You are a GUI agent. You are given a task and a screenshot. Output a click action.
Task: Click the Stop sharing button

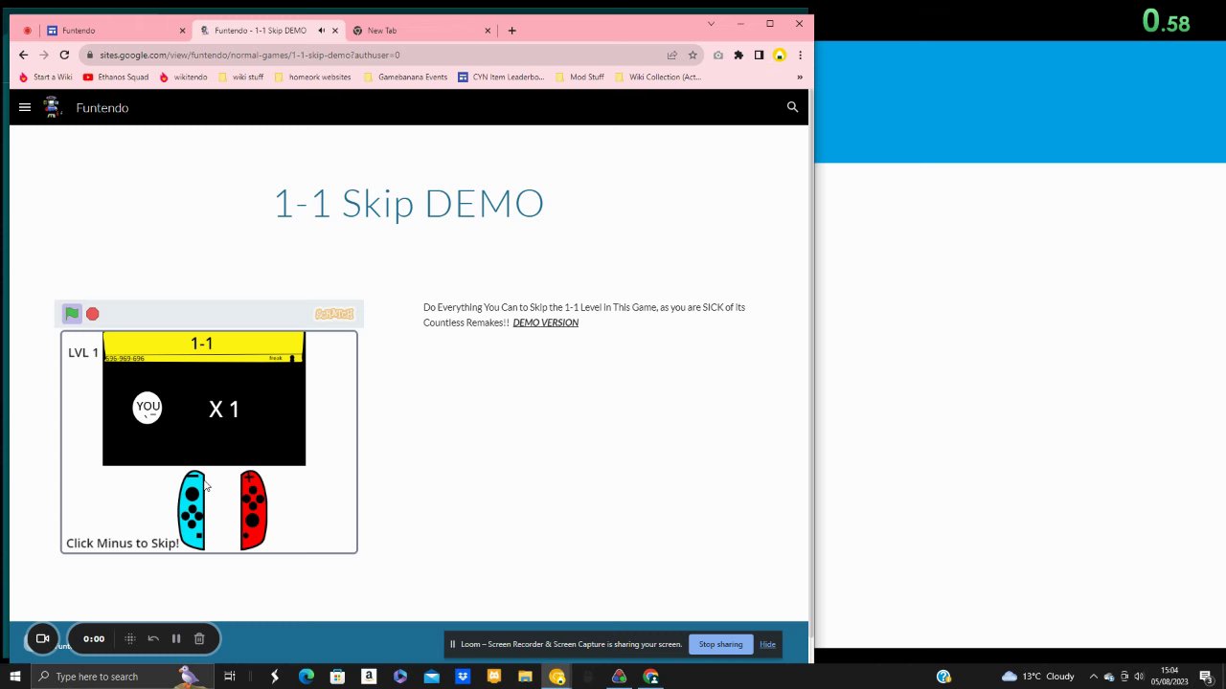coord(720,644)
